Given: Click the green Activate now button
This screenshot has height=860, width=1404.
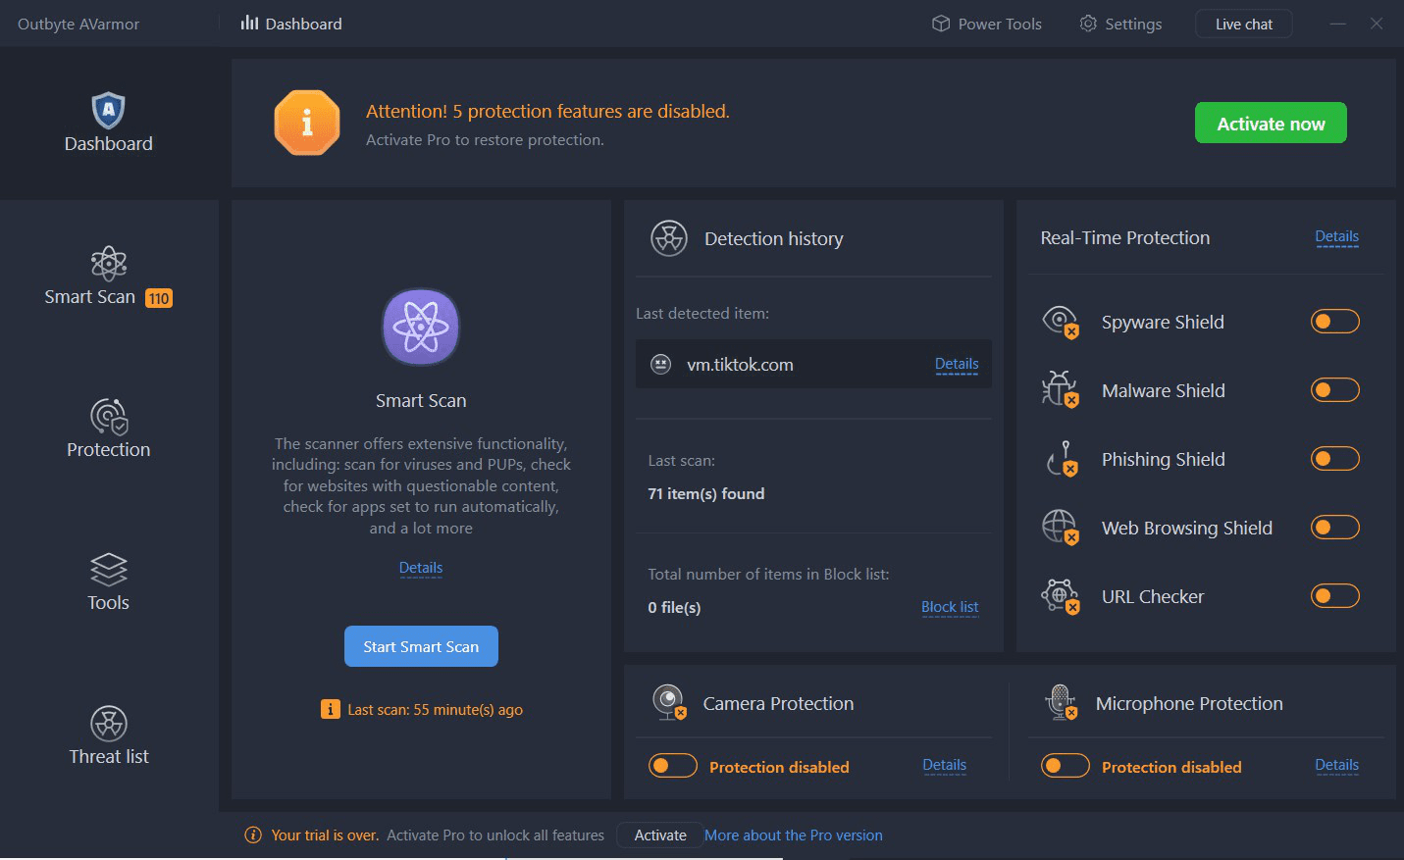Looking at the screenshot, I should 1271,124.
